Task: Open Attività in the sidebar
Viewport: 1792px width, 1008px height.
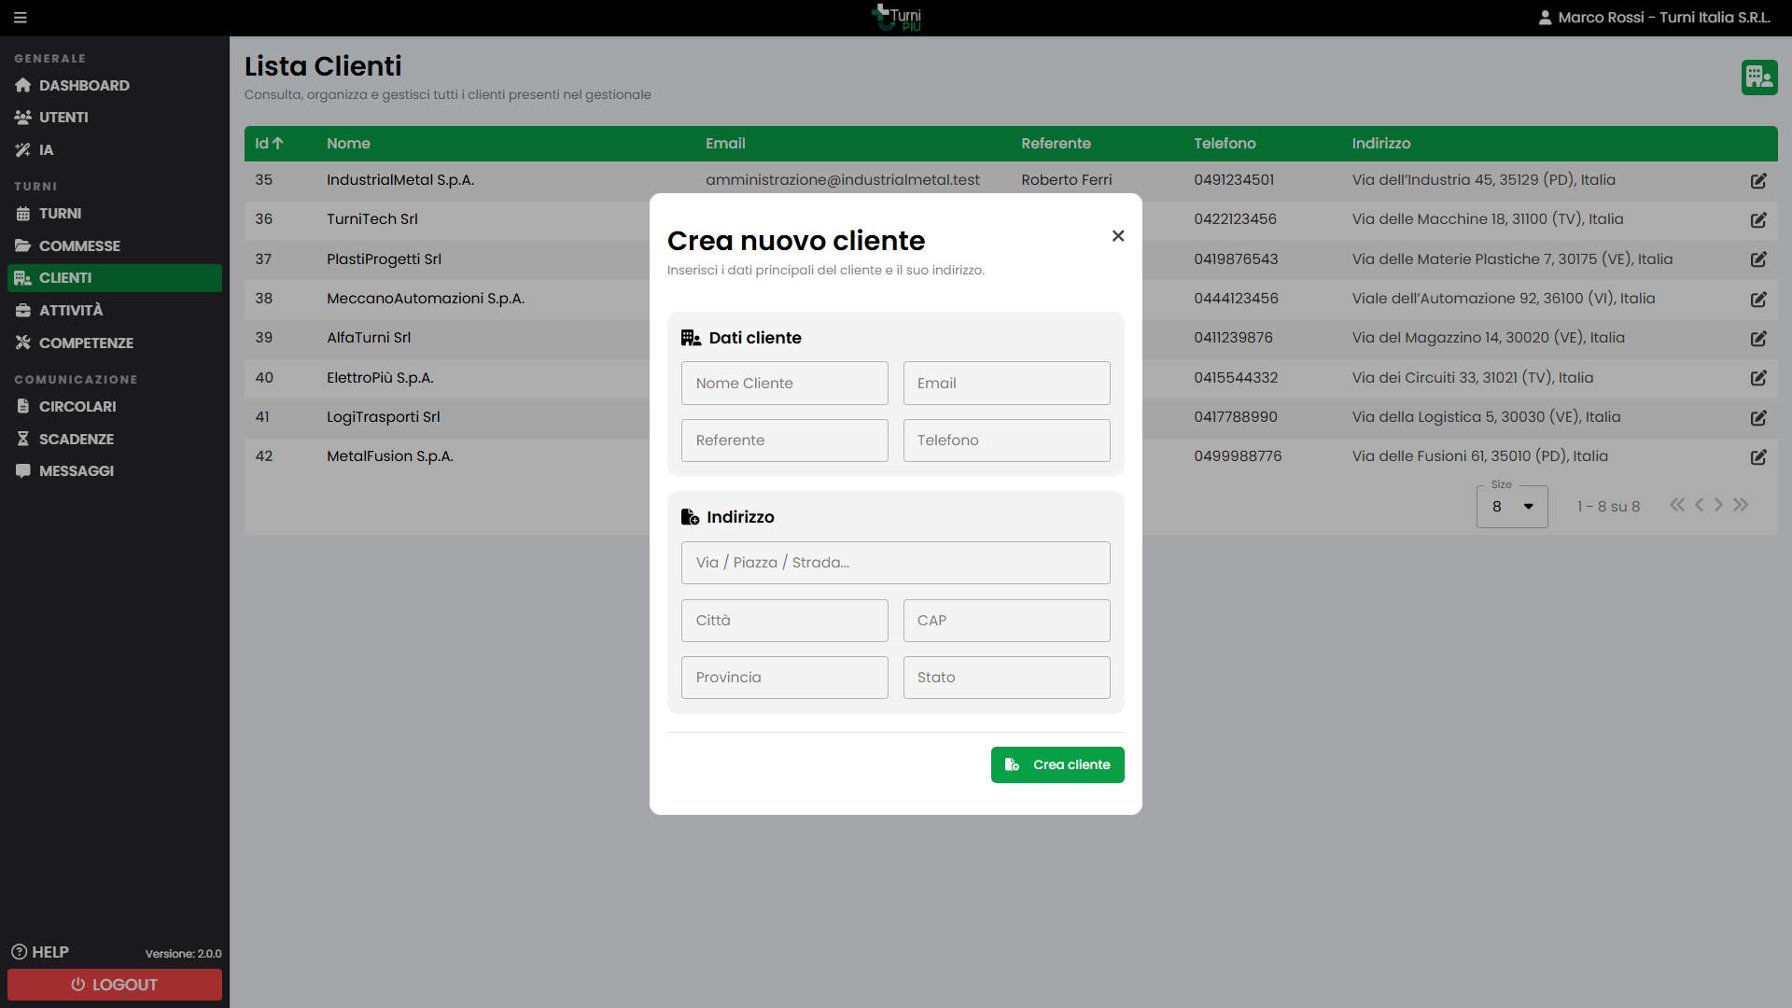Action: (115, 311)
